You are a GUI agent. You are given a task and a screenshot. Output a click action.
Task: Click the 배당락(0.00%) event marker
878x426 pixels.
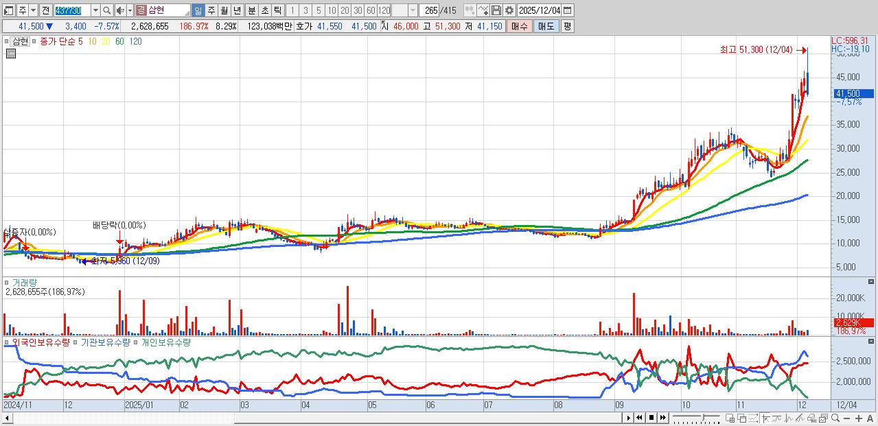point(119,225)
